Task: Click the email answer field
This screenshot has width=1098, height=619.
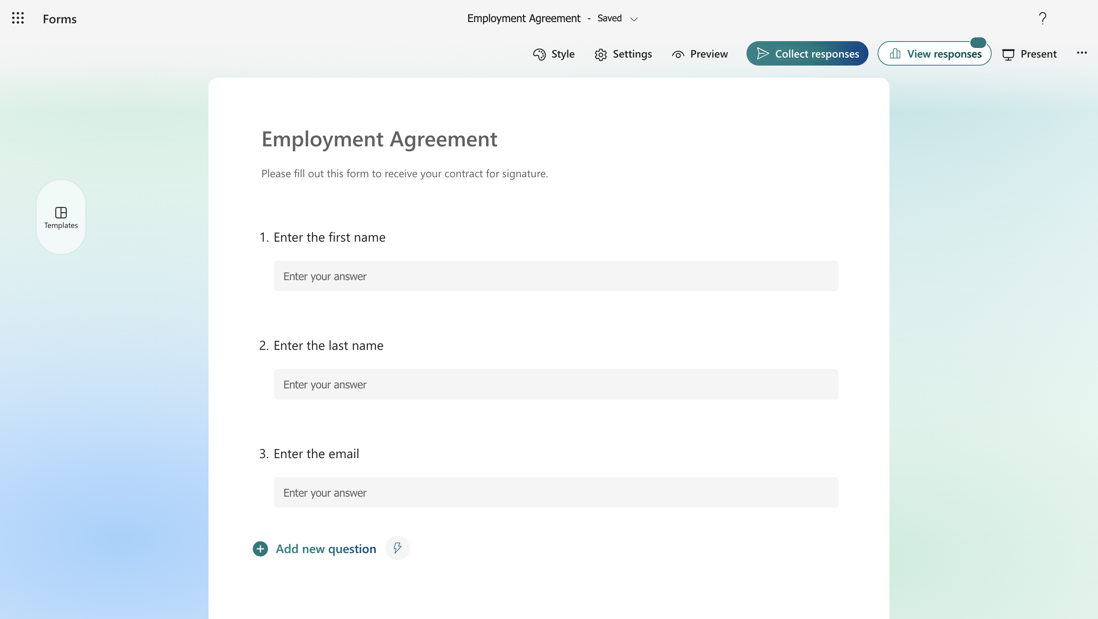Action: [556, 492]
